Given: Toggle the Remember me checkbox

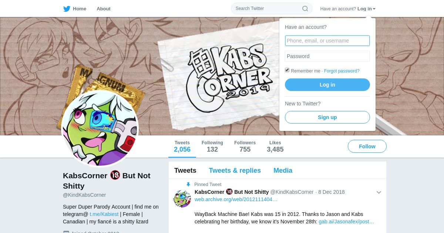Looking at the screenshot, I should [287, 70].
